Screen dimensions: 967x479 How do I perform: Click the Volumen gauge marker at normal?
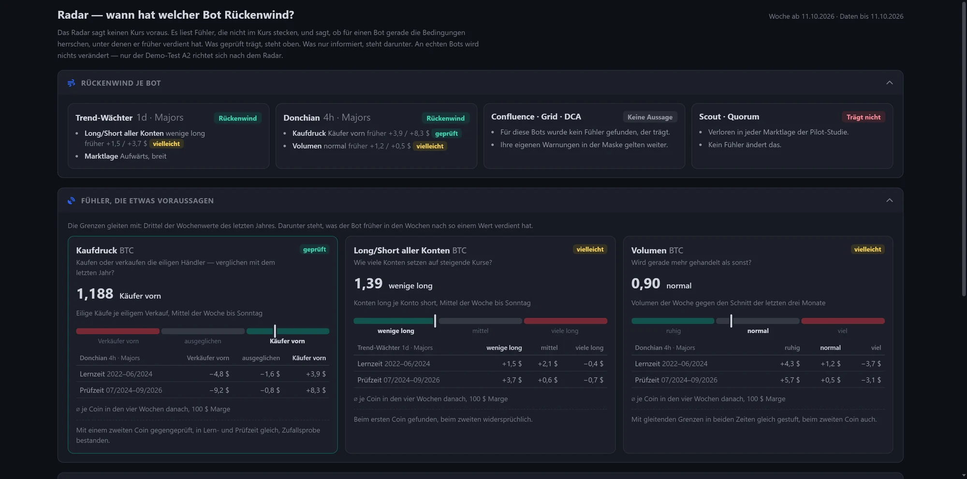click(731, 321)
